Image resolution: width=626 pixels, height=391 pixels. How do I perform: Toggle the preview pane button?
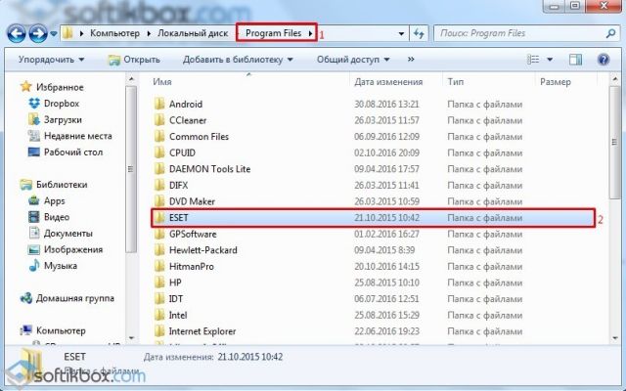coord(575,60)
